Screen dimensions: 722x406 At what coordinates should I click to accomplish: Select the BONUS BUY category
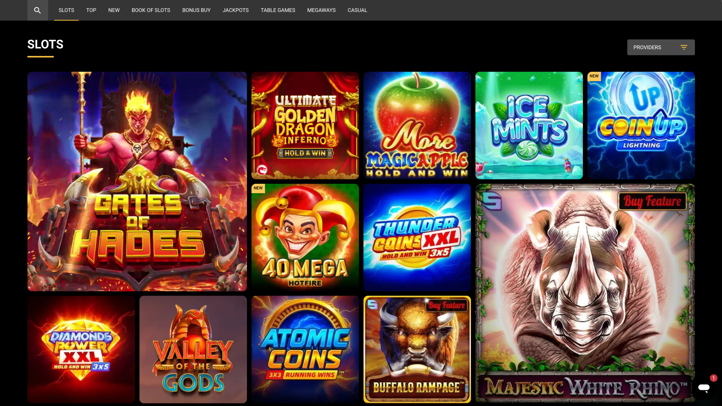click(x=196, y=10)
